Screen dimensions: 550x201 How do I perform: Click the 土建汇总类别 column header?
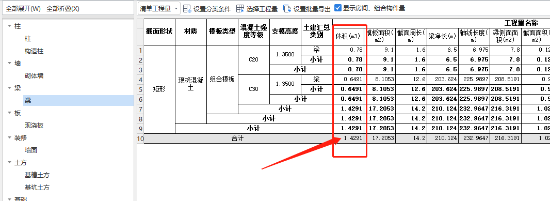[317, 32]
